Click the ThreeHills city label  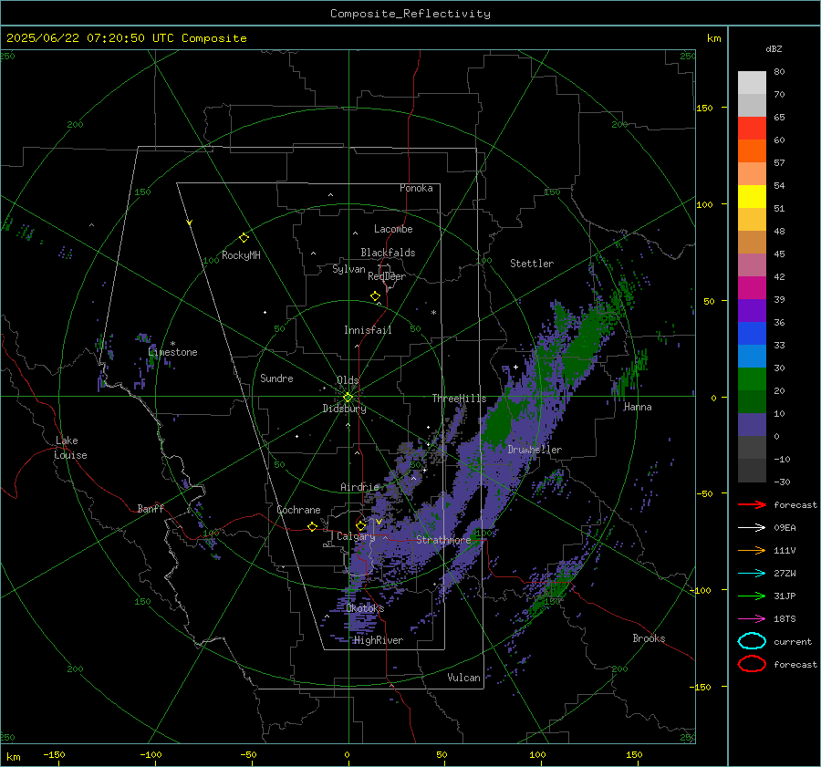(x=459, y=399)
